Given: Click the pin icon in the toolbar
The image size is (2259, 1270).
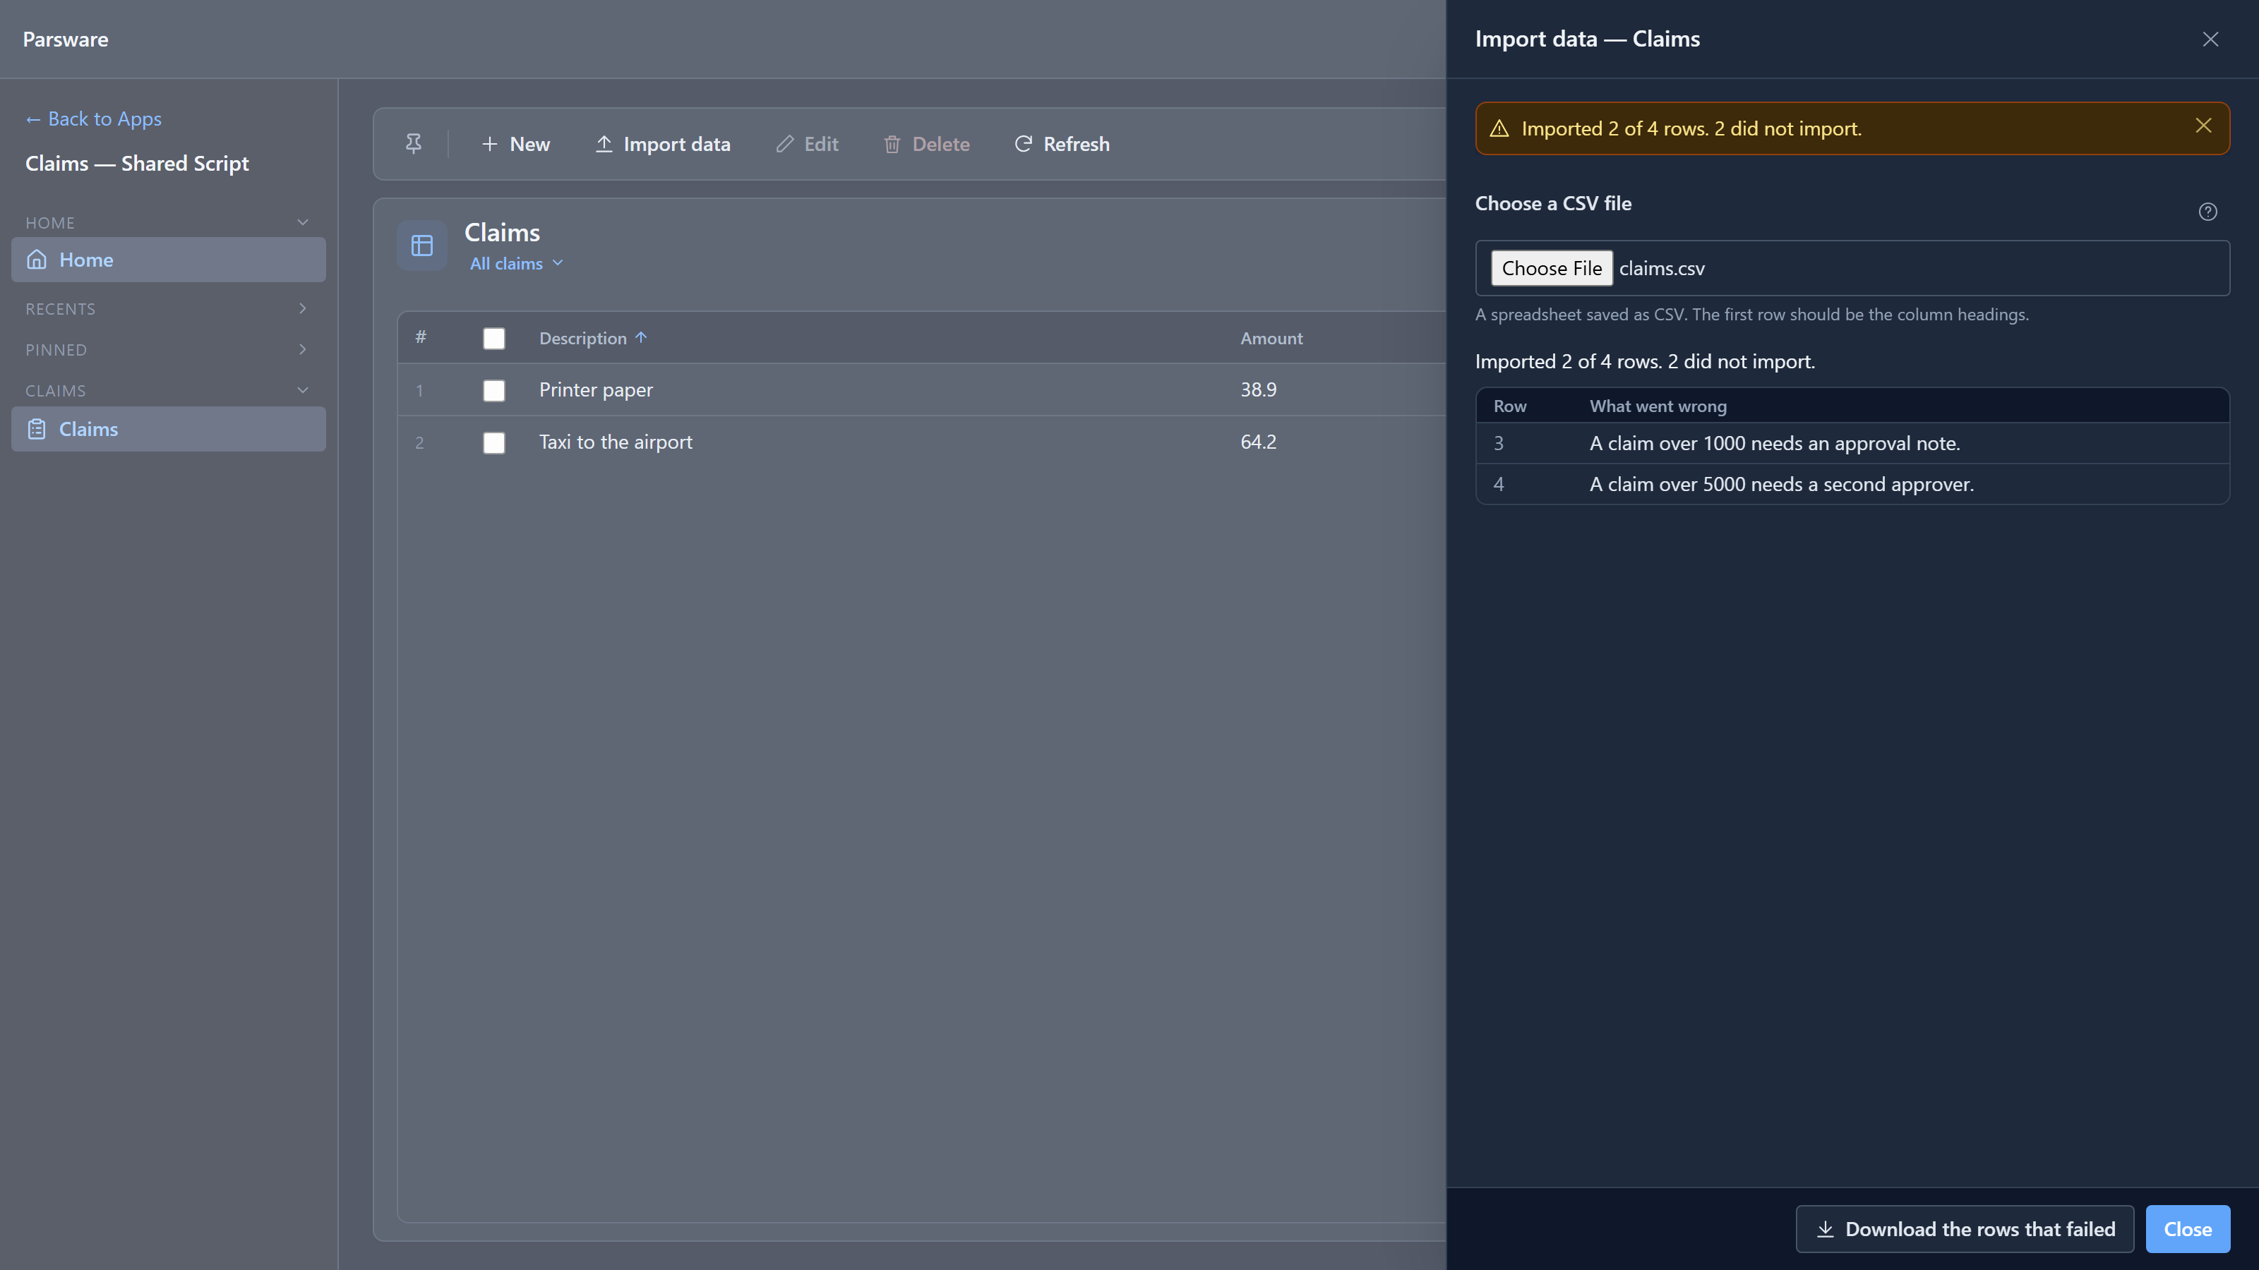Looking at the screenshot, I should (413, 144).
